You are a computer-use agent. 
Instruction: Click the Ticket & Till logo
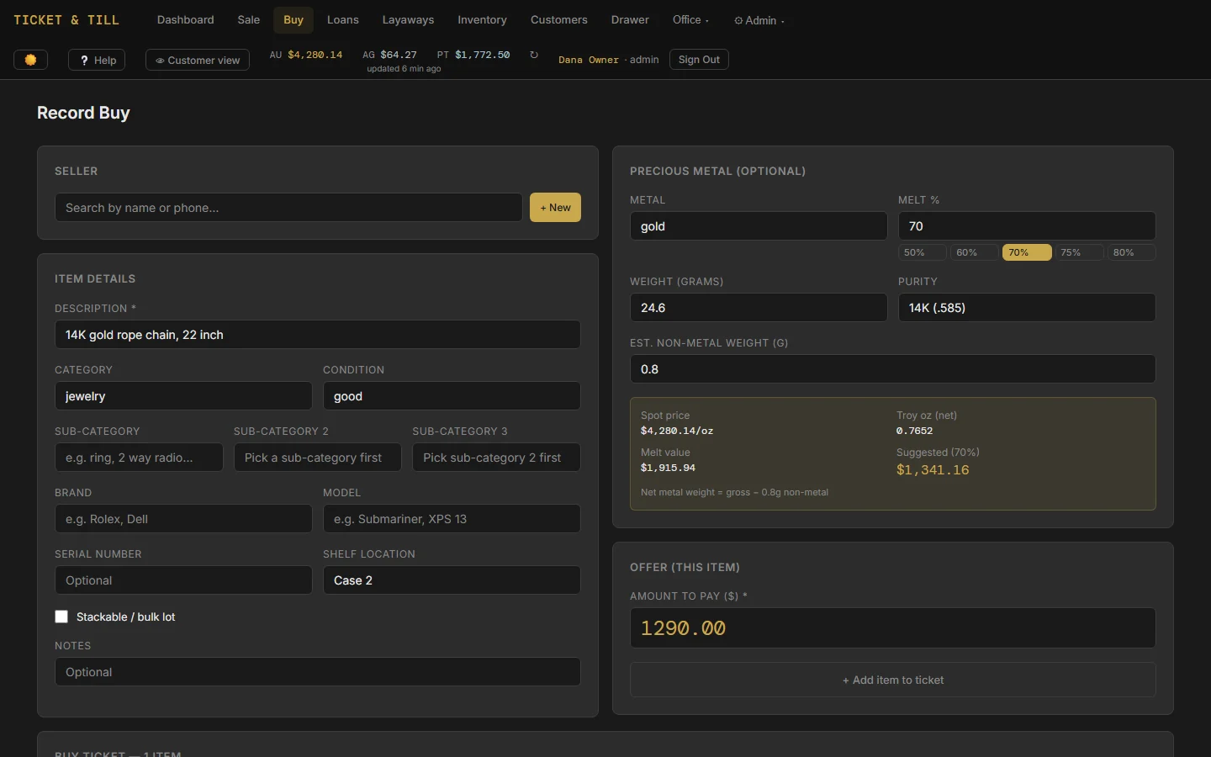(x=66, y=20)
